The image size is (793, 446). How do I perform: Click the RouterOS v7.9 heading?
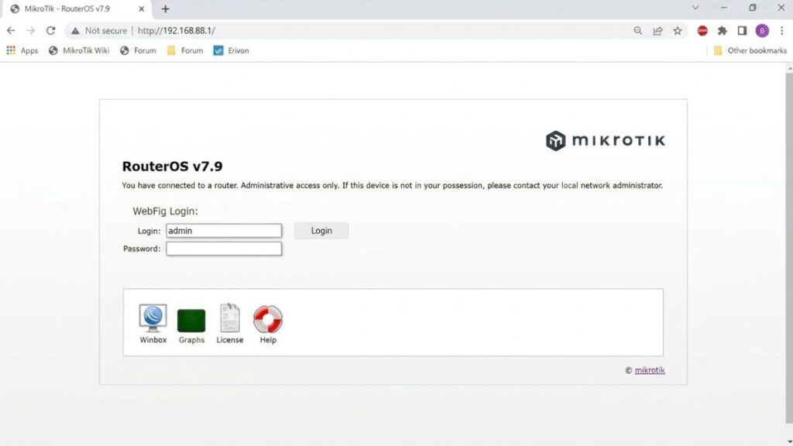pos(172,166)
